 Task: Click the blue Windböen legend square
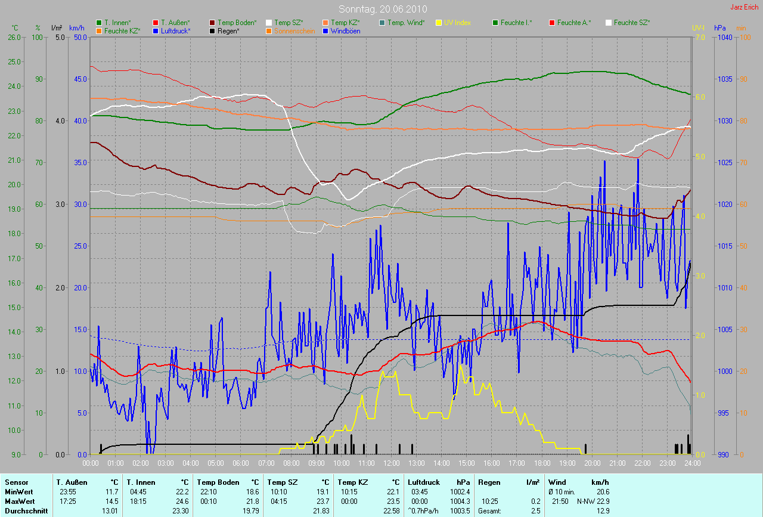pos(325,31)
